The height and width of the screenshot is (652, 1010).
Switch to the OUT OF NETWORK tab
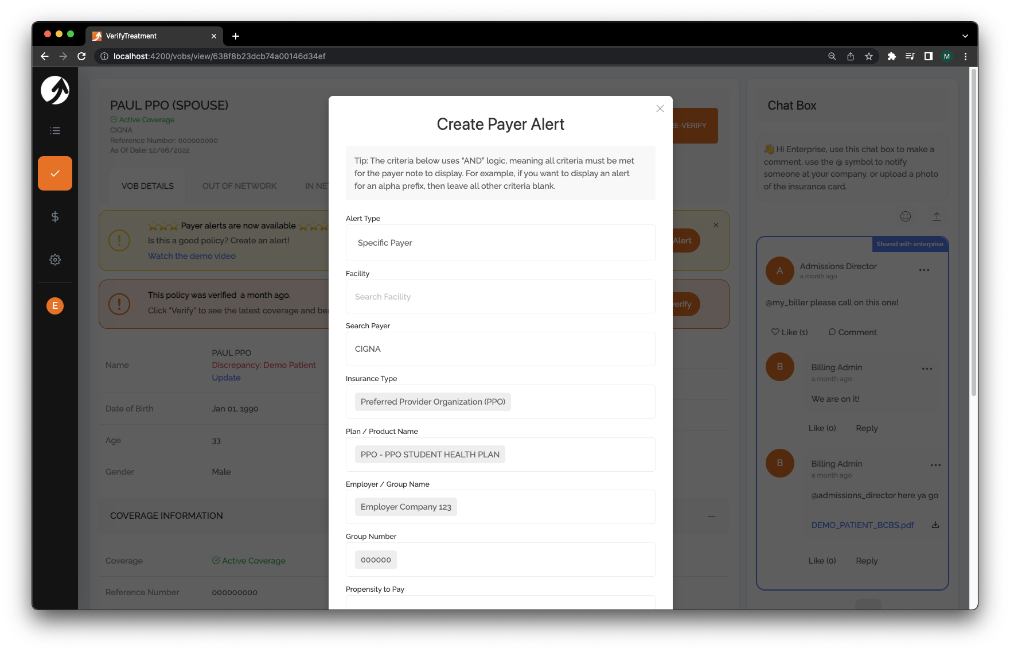(x=239, y=186)
